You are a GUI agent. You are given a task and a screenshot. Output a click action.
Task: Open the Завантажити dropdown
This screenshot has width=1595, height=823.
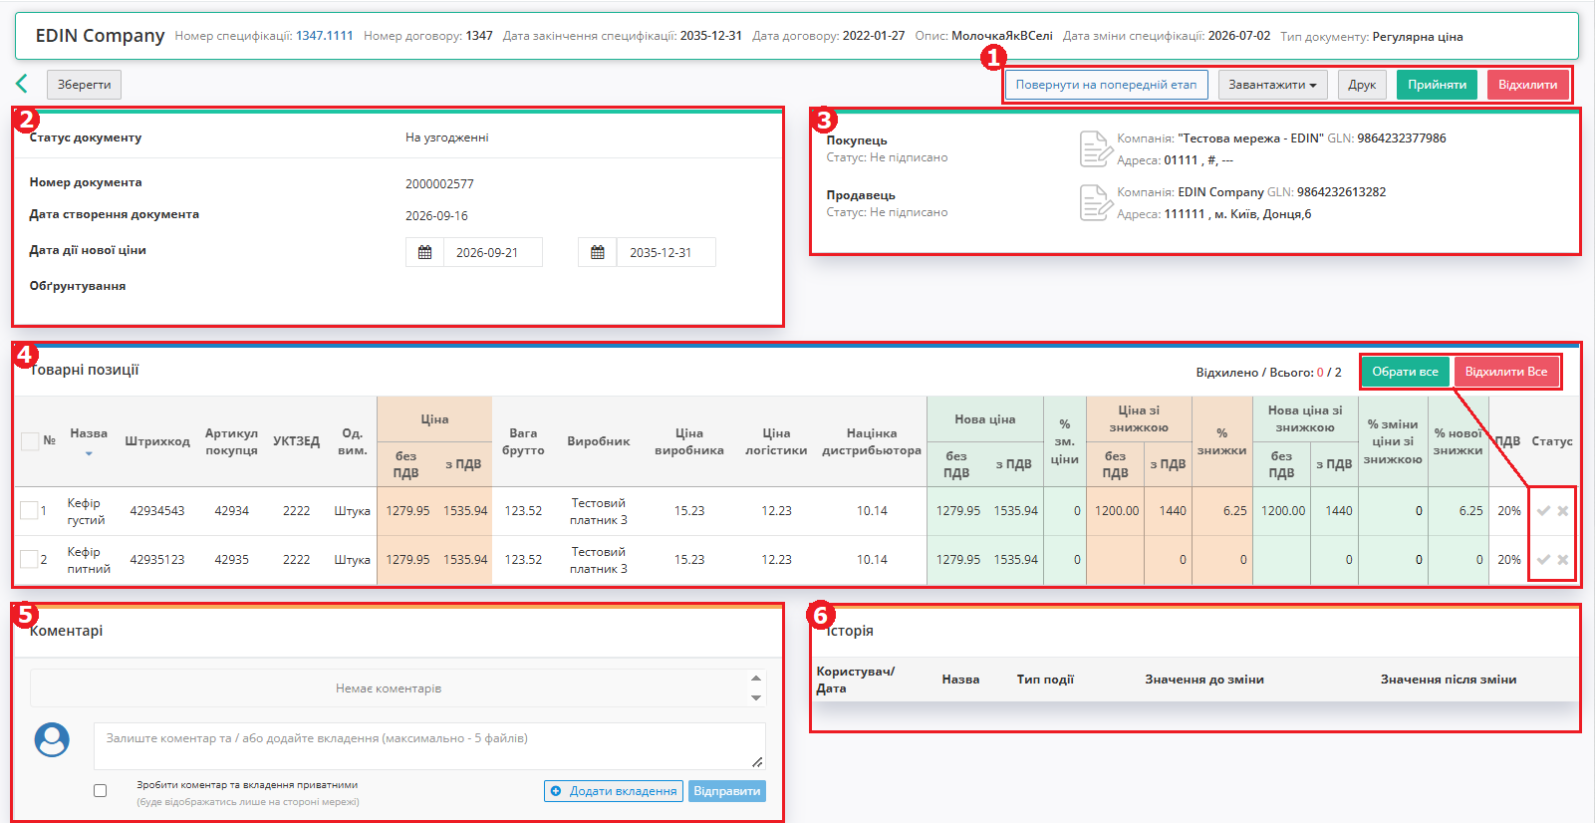(x=1272, y=85)
